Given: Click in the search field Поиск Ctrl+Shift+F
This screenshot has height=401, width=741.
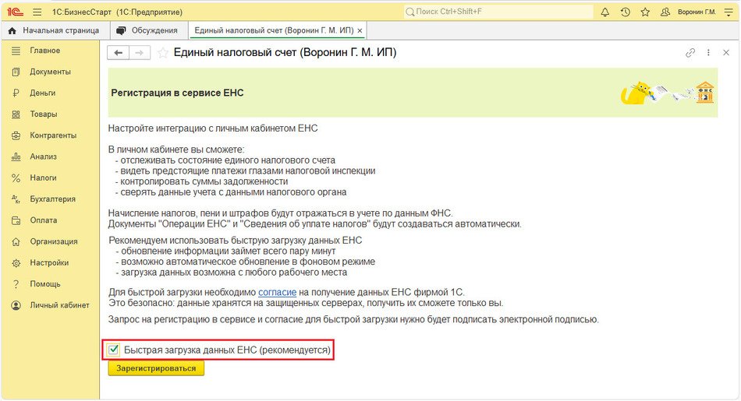Looking at the screenshot, I should point(498,12).
